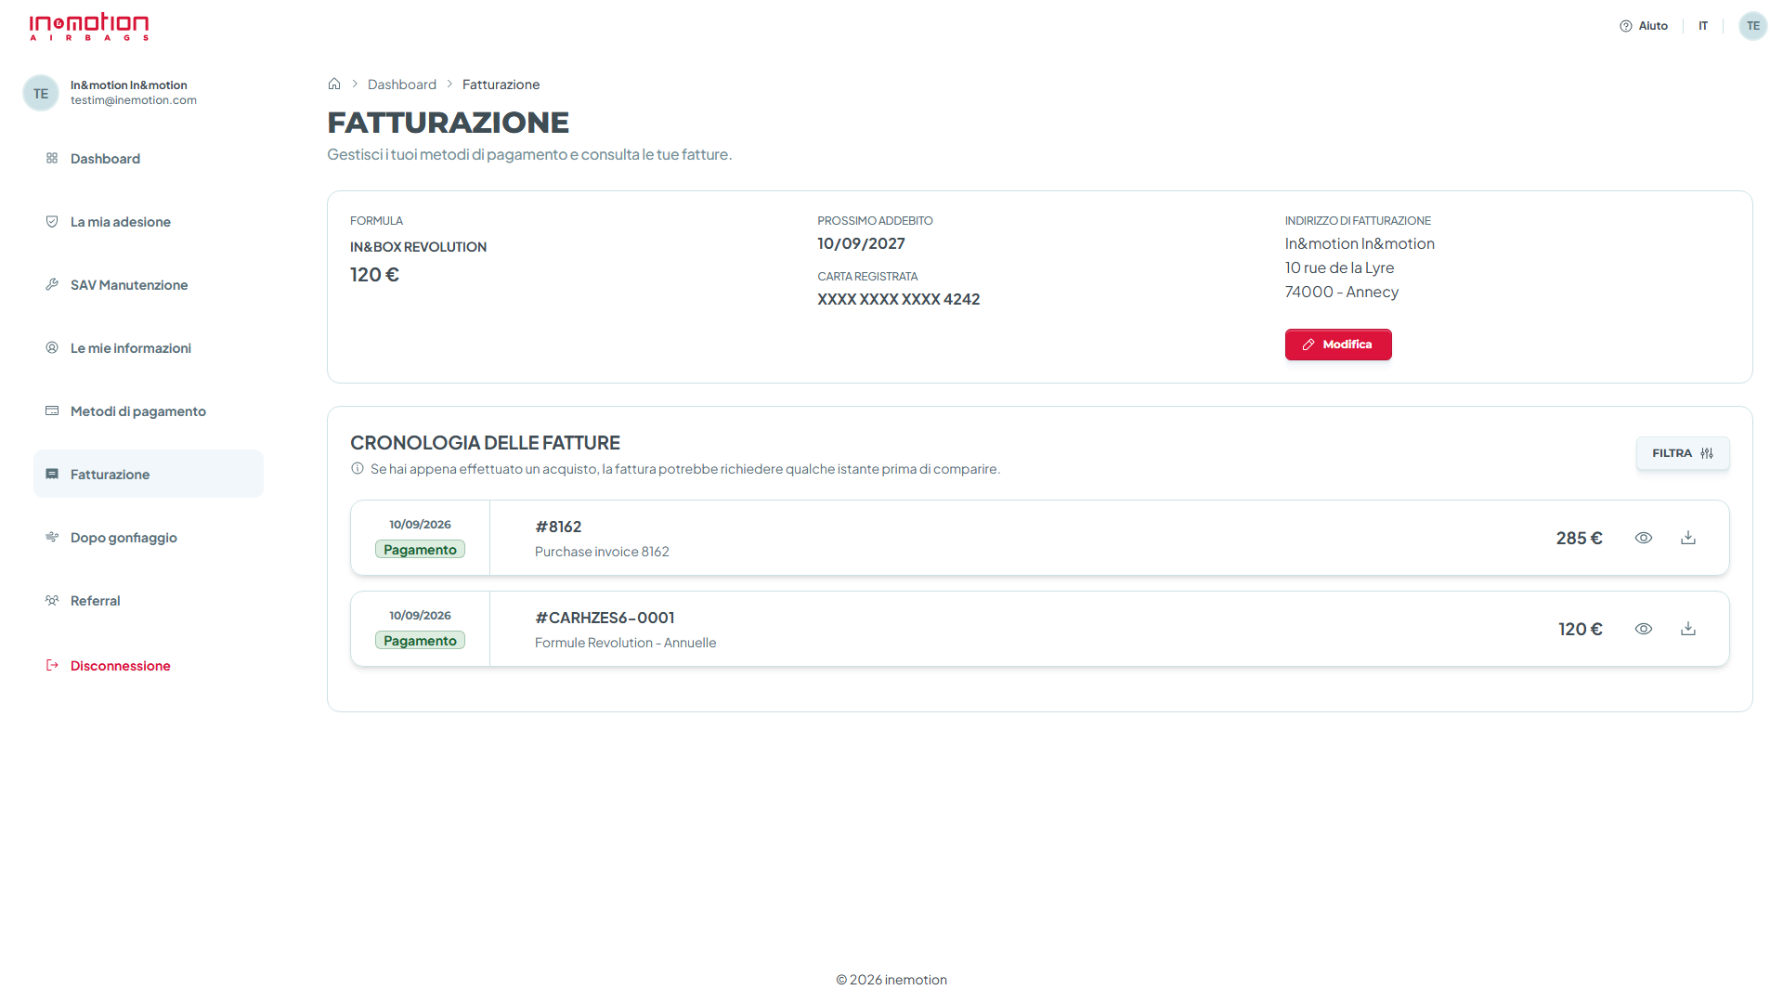The image size is (1783, 1003).
Task: Click the Dashboard grid icon in the sidebar
Action: click(x=52, y=158)
